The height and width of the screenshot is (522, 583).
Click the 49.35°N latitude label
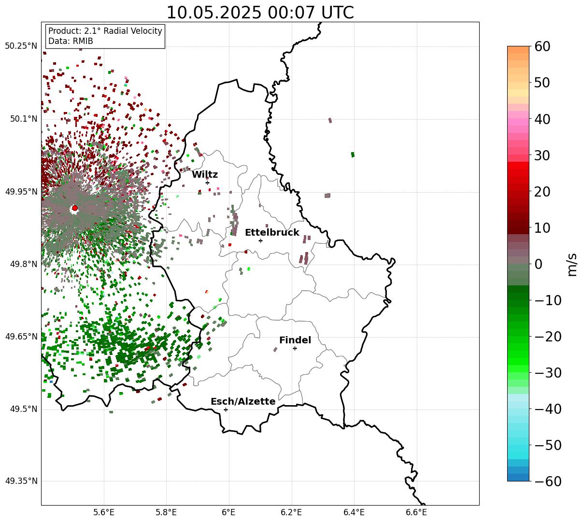click(x=21, y=481)
